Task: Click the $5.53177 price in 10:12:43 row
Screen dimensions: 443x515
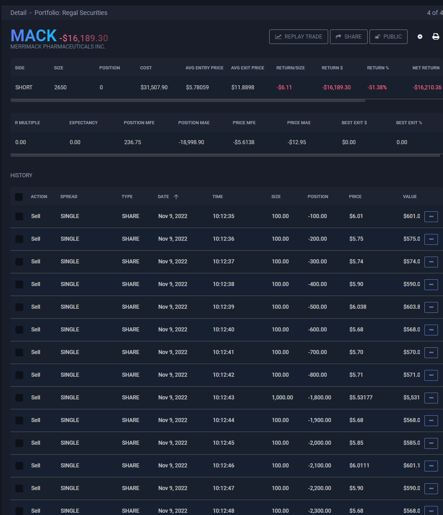Action: 361,398
